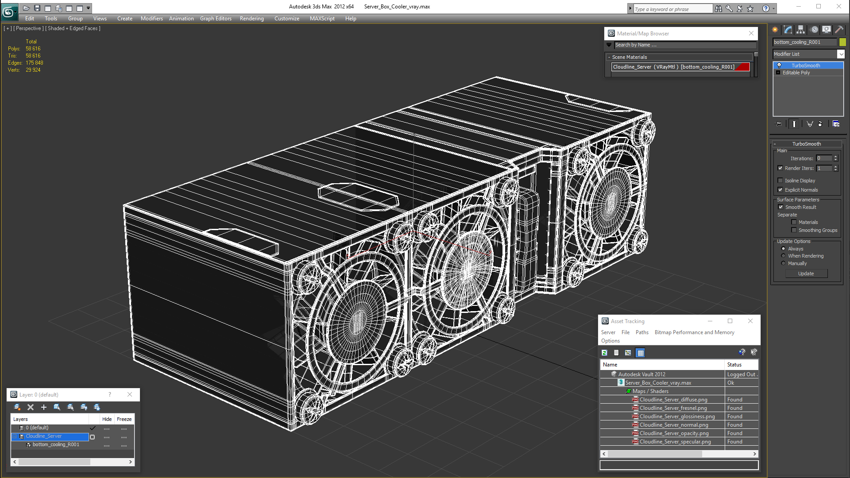The height and width of the screenshot is (478, 850).
Task: Delete highlighted layer with X icon
Action: pyautogui.click(x=31, y=407)
